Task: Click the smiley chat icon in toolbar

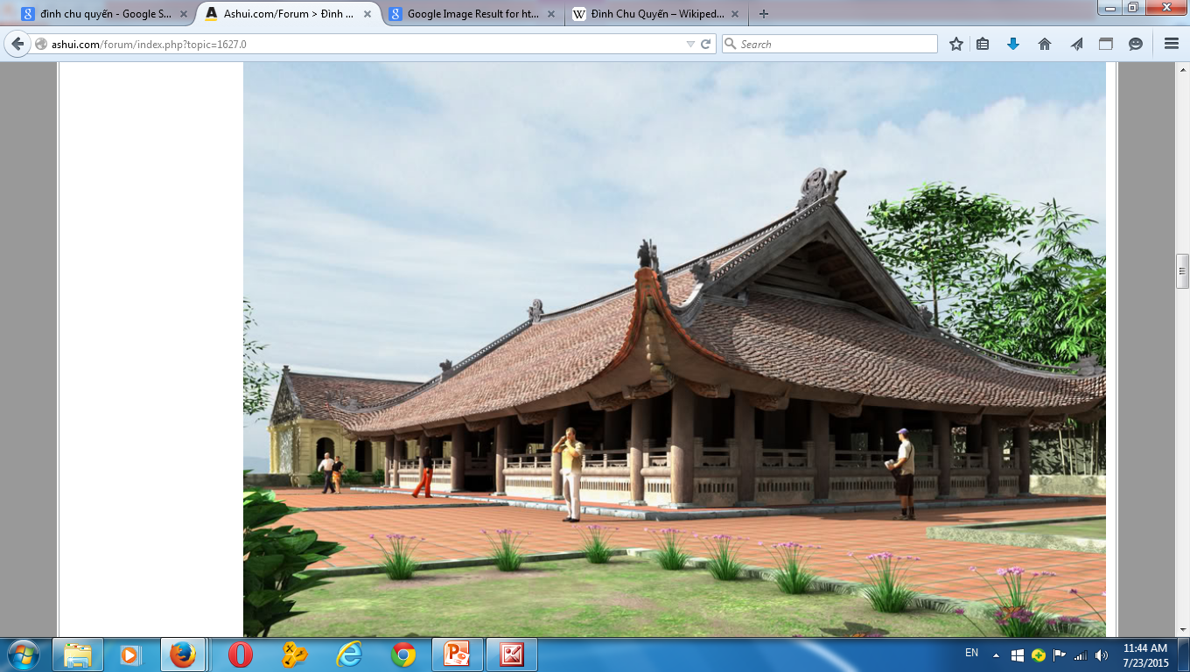Action: pos(1136,44)
